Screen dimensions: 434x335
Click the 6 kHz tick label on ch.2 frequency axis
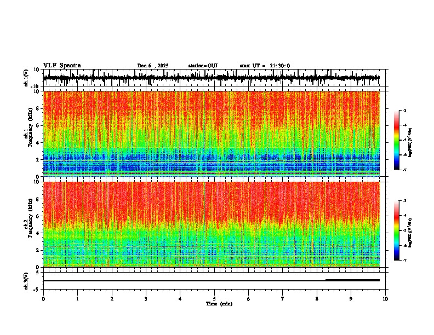click(39, 216)
